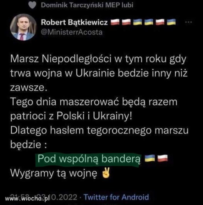203x205 pixels.
Task: Click the Polish flag beside the slogan
Action: 163,158
